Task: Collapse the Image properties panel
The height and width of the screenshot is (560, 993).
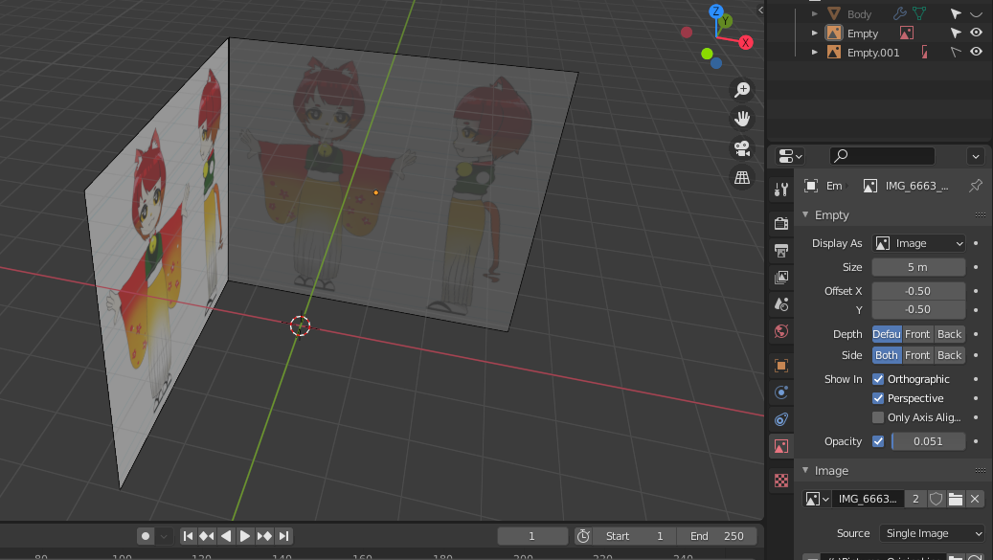Action: [805, 471]
